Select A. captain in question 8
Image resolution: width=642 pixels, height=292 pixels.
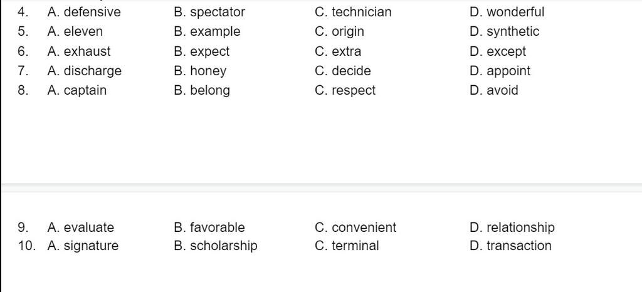click(x=77, y=90)
